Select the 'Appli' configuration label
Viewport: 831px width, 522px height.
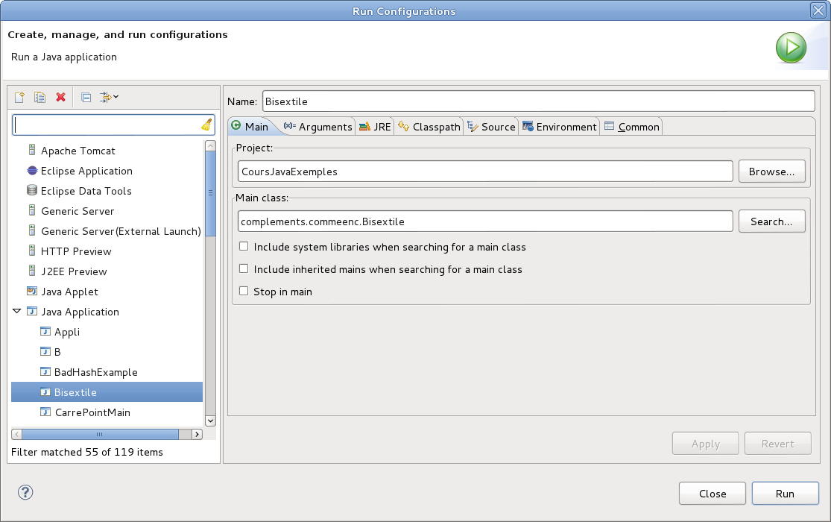point(67,332)
